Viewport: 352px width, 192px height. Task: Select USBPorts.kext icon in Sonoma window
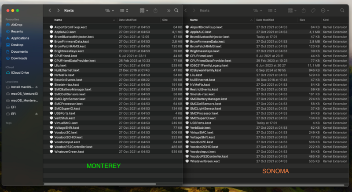(x=187, y=123)
